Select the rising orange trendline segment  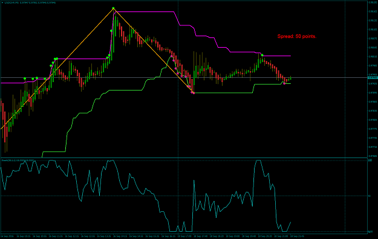(x=57, y=69)
